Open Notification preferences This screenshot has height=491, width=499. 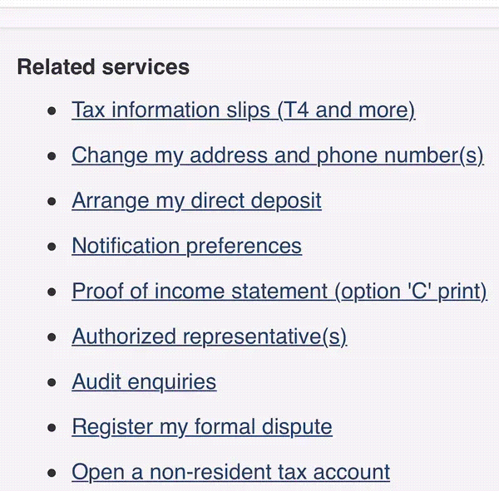(x=186, y=246)
